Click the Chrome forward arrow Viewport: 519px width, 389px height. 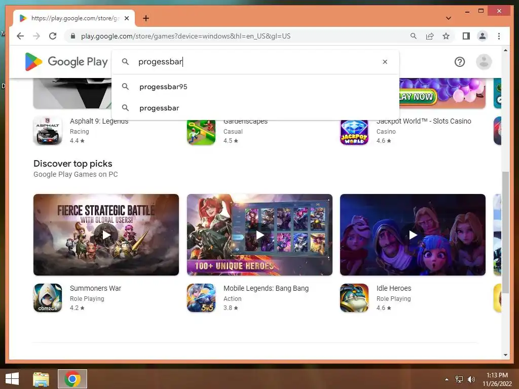[x=36, y=36]
